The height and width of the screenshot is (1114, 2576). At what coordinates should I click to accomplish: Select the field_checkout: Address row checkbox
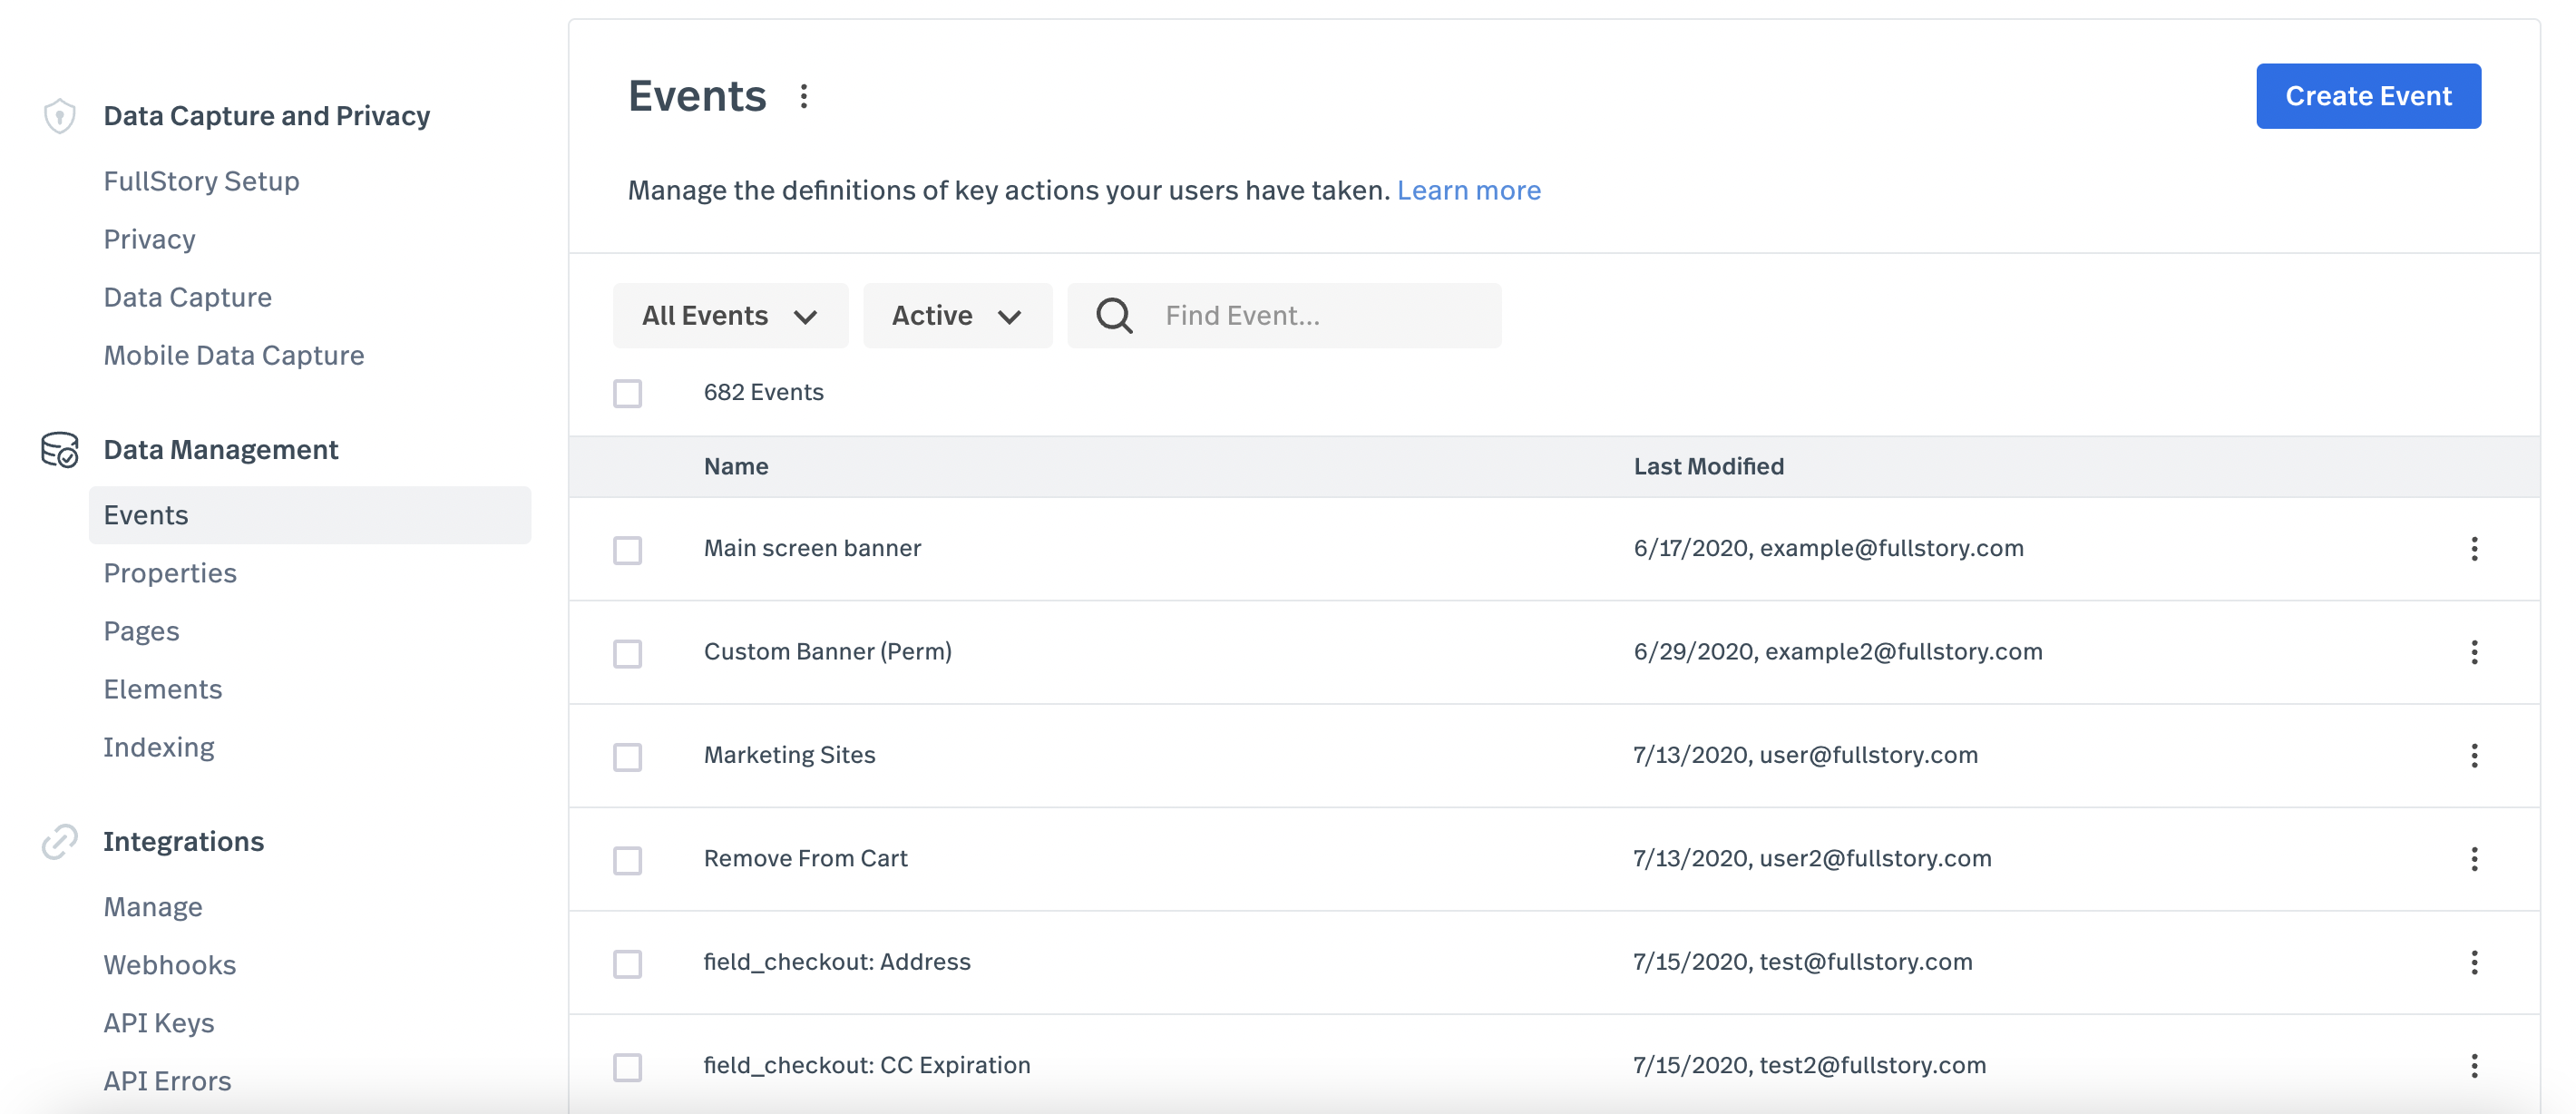pyautogui.click(x=628, y=963)
